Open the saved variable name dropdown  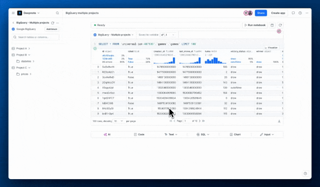(168, 35)
